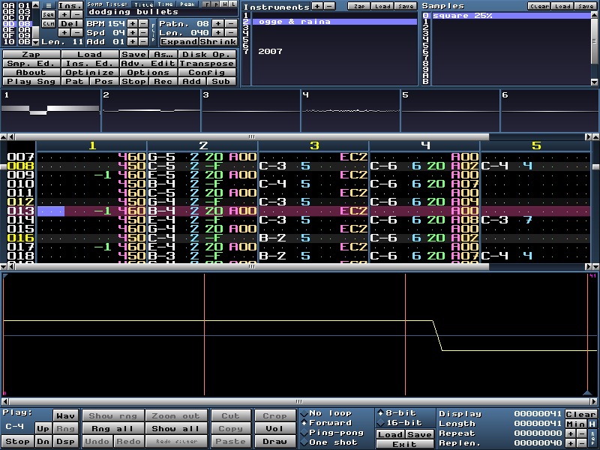Click Play Sng button
This screenshot has width=600, height=450.
pyautogui.click(x=31, y=82)
